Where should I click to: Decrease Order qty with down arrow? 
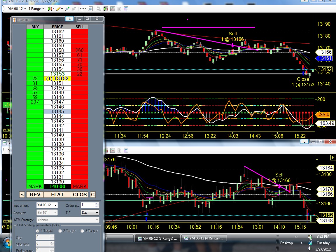[97, 206]
